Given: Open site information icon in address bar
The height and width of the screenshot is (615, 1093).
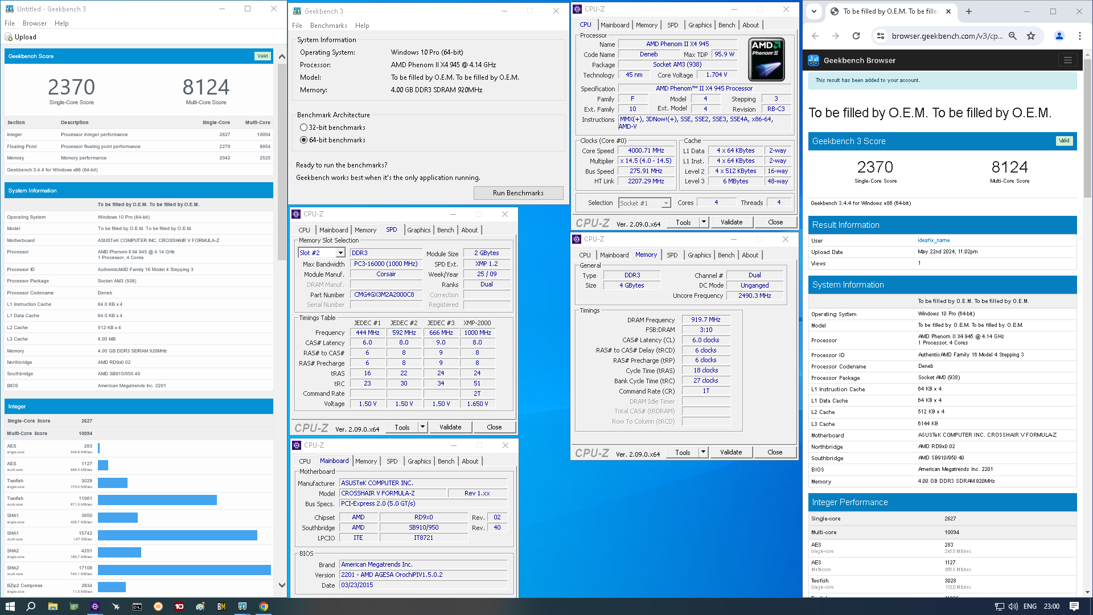Looking at the screenshot, I should (x=881, y=36).
